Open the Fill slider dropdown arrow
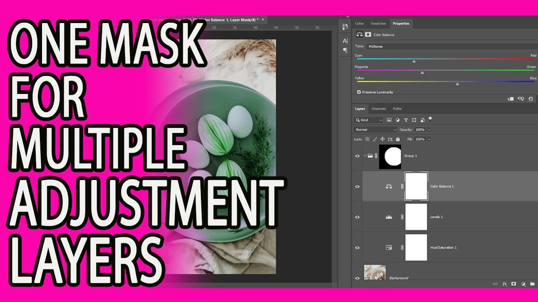Image resolution: width=538 pixels, height=302 pixels. click(x=429, y=139)
